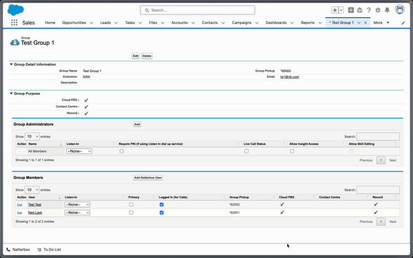Expand the Dashboards tab dropdown chevron
The height and width of the screenshot is (258, 413).
point(292,23)
